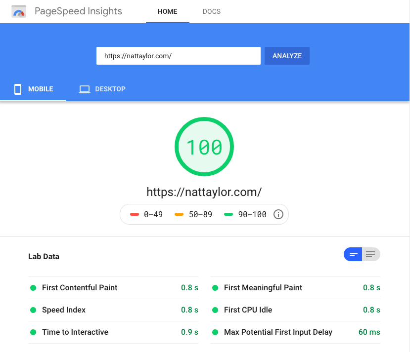Click the Time to Interactive metric label
Viewport: 410px width, 352px height.
[75, 332]
